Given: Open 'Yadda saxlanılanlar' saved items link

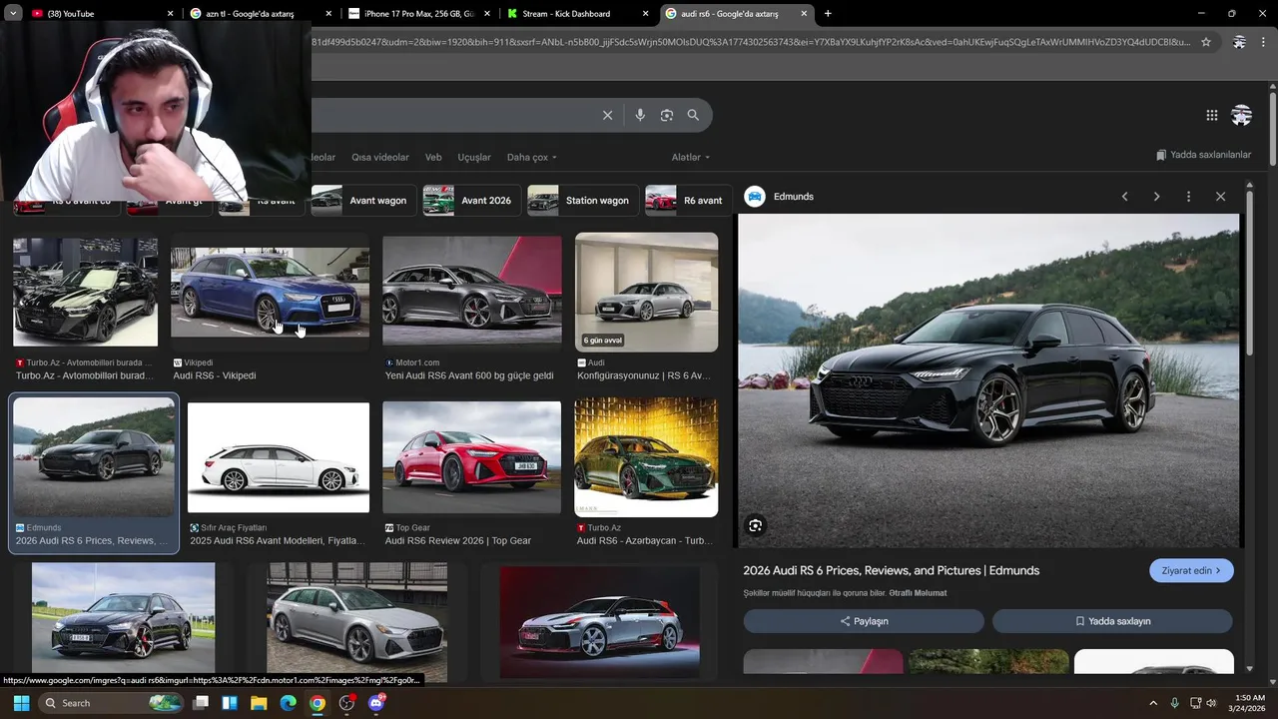Looking at the screenshot, I should (x=1203, y=155).
